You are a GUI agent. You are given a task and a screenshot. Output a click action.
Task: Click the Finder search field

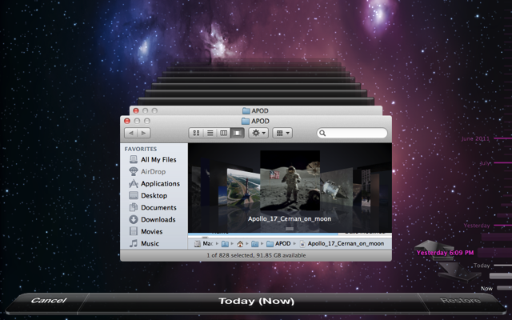352,133
